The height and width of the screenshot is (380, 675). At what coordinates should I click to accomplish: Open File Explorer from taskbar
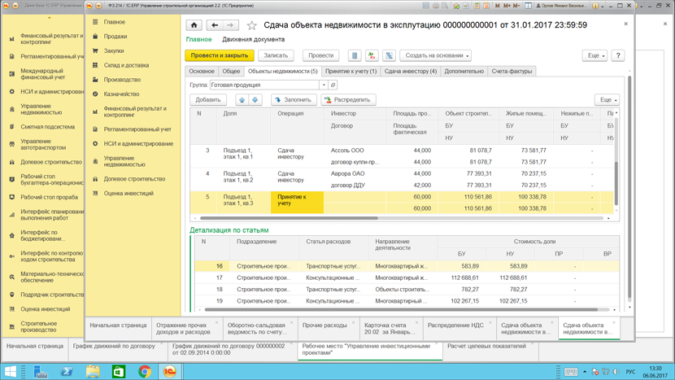(93, 371)
